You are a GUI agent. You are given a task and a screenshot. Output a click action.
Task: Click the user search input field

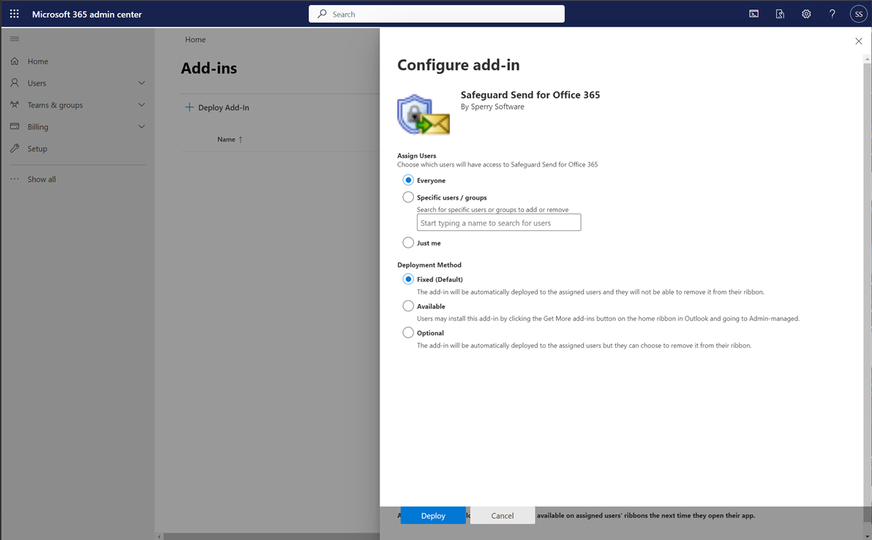(499, 223)
